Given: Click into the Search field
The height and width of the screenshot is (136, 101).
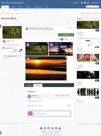Looking at the screenshot, I should click(x=91, y=7).
